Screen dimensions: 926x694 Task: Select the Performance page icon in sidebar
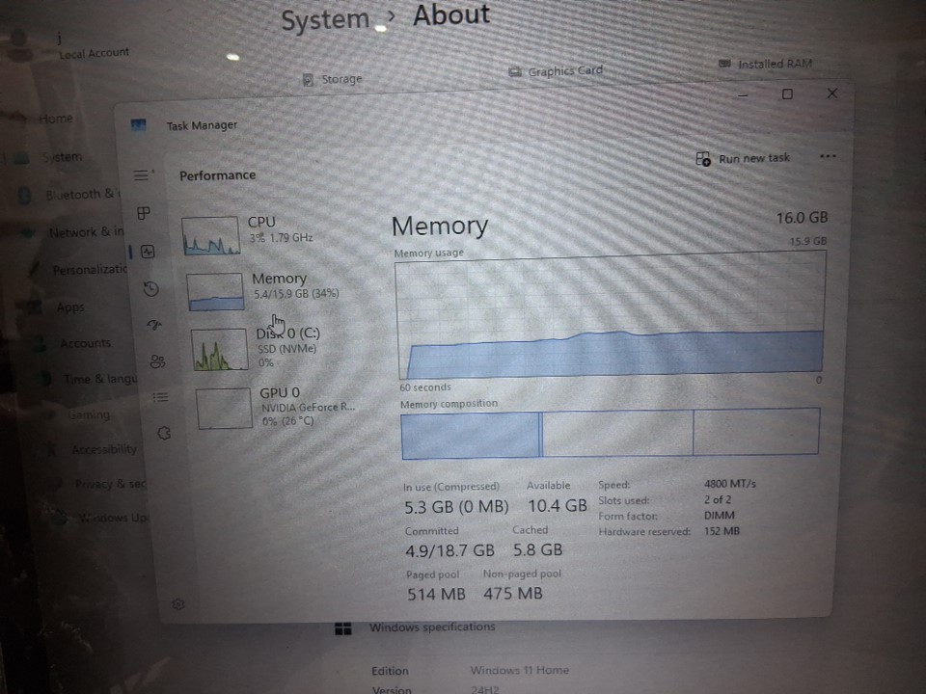tap(148, 252)
